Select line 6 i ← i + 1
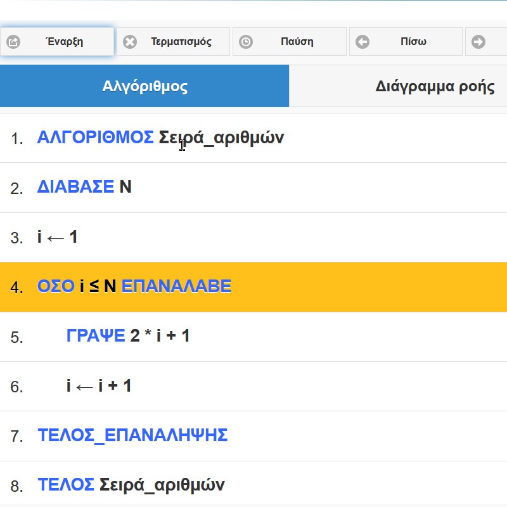 pos(253,387)
